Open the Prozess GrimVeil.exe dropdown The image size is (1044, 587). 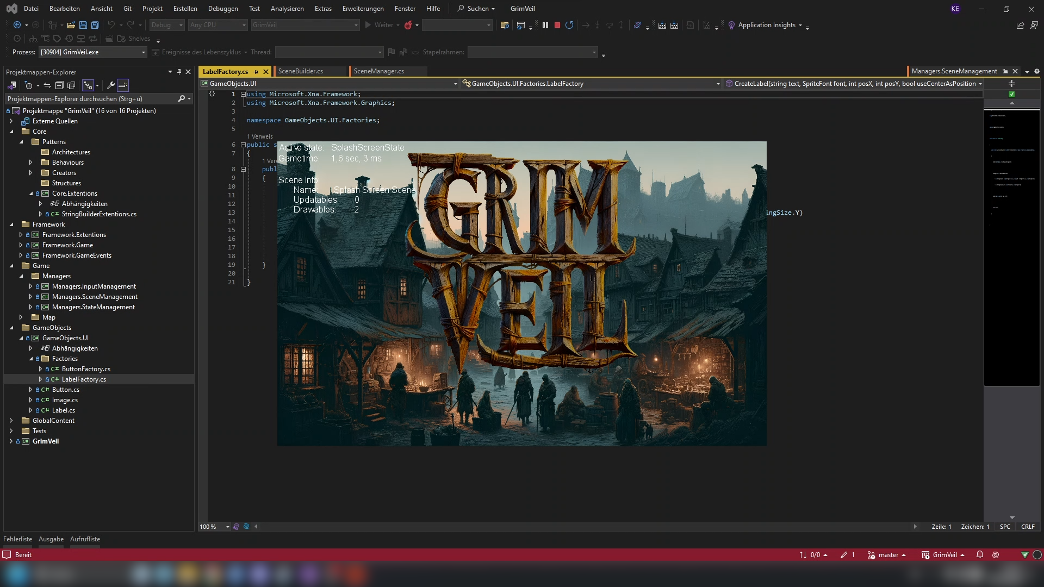[92, 52]
